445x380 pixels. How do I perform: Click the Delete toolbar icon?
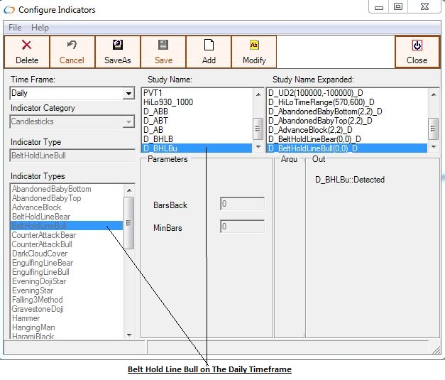pos(27,45)
